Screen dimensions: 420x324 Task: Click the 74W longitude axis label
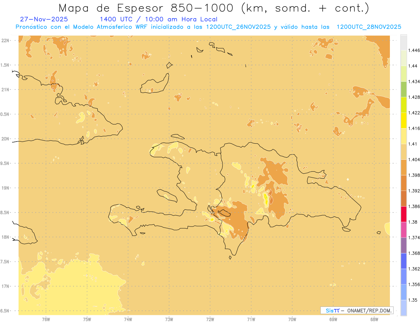128,319
